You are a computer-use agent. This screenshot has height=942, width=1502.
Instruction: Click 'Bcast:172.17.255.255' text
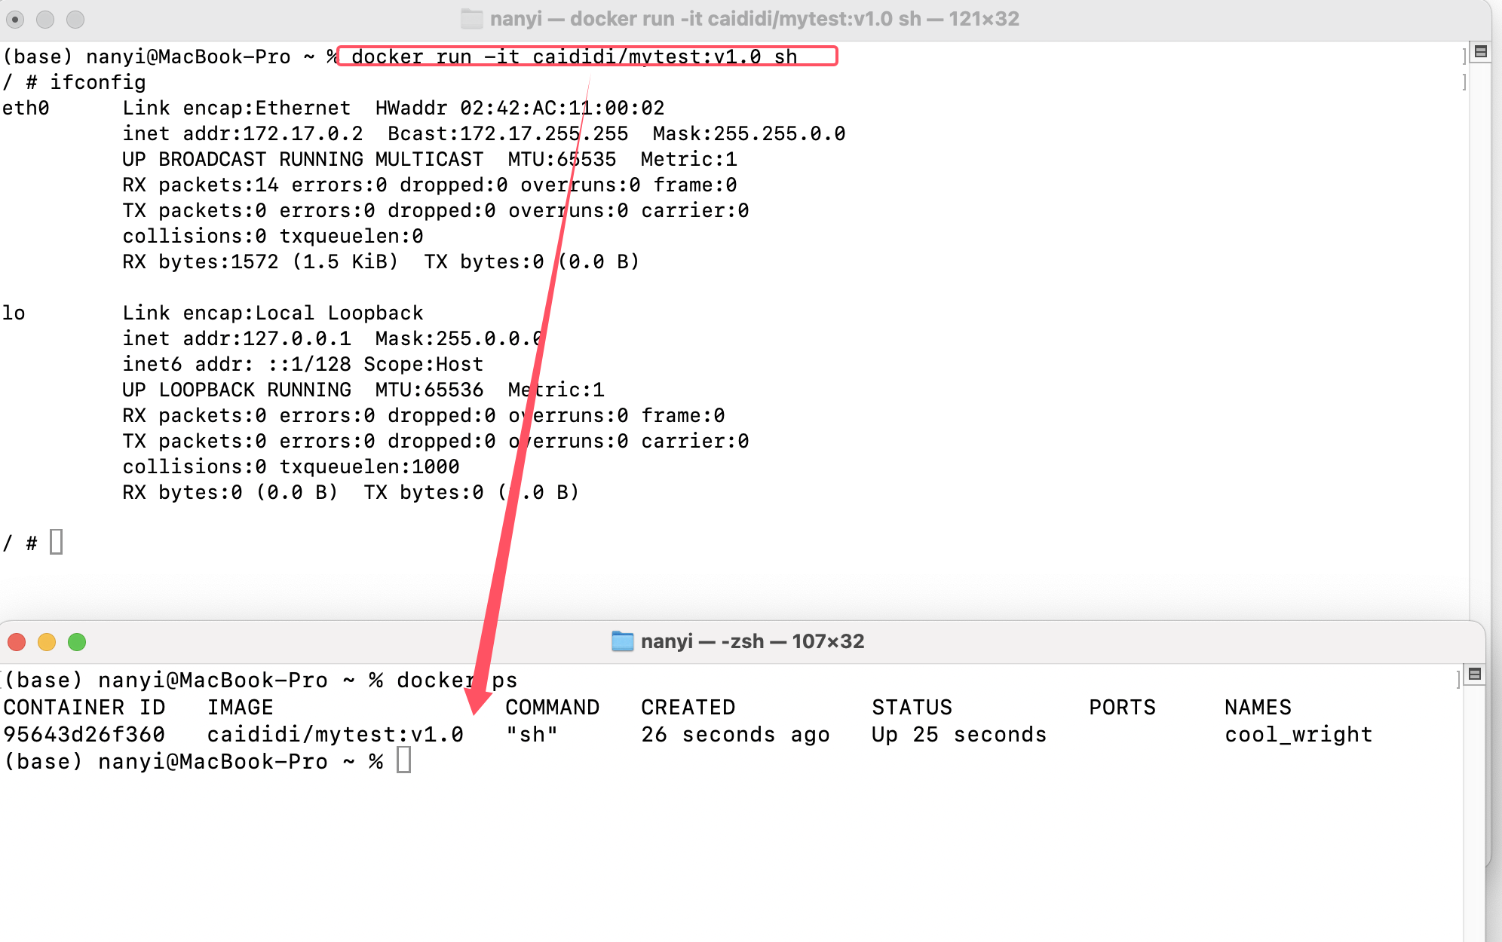tap(508, 133)
